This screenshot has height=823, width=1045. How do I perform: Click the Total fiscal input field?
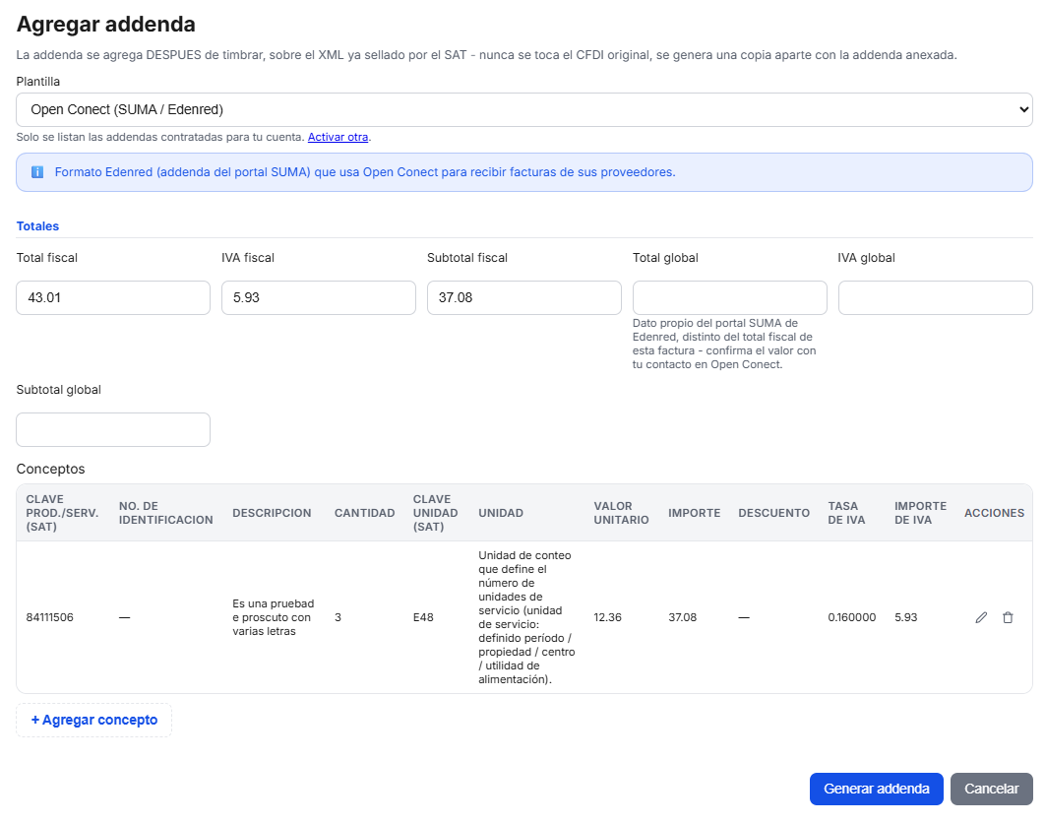click(113, 297)
